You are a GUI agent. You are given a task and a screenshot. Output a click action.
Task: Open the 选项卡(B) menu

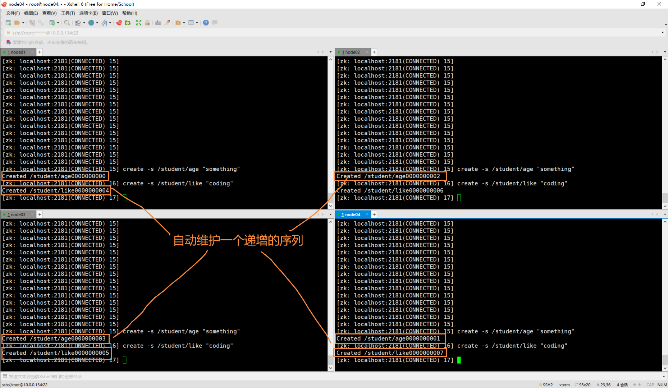[x=88, y=13]
